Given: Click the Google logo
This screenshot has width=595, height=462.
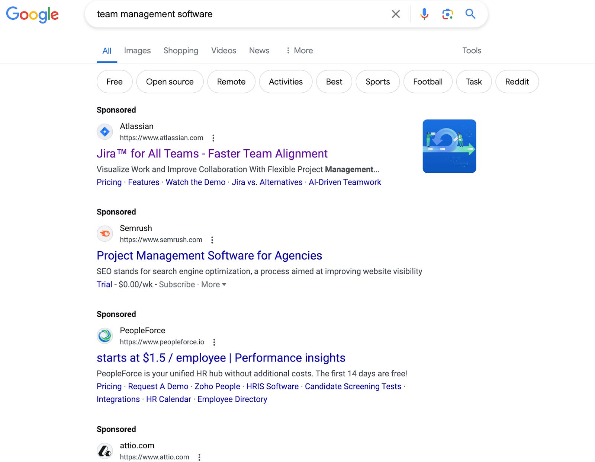Looking at the screenshot, I should click(x=32, y=15).
